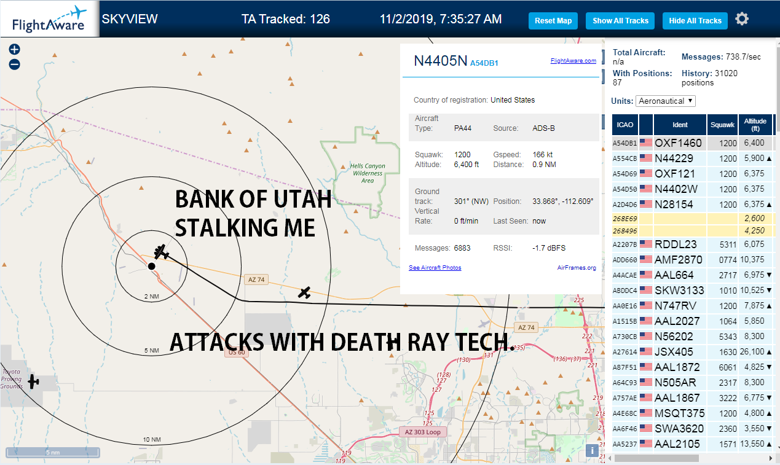Click the Toyota Proving Grounds label

click(x=11, y=379)
